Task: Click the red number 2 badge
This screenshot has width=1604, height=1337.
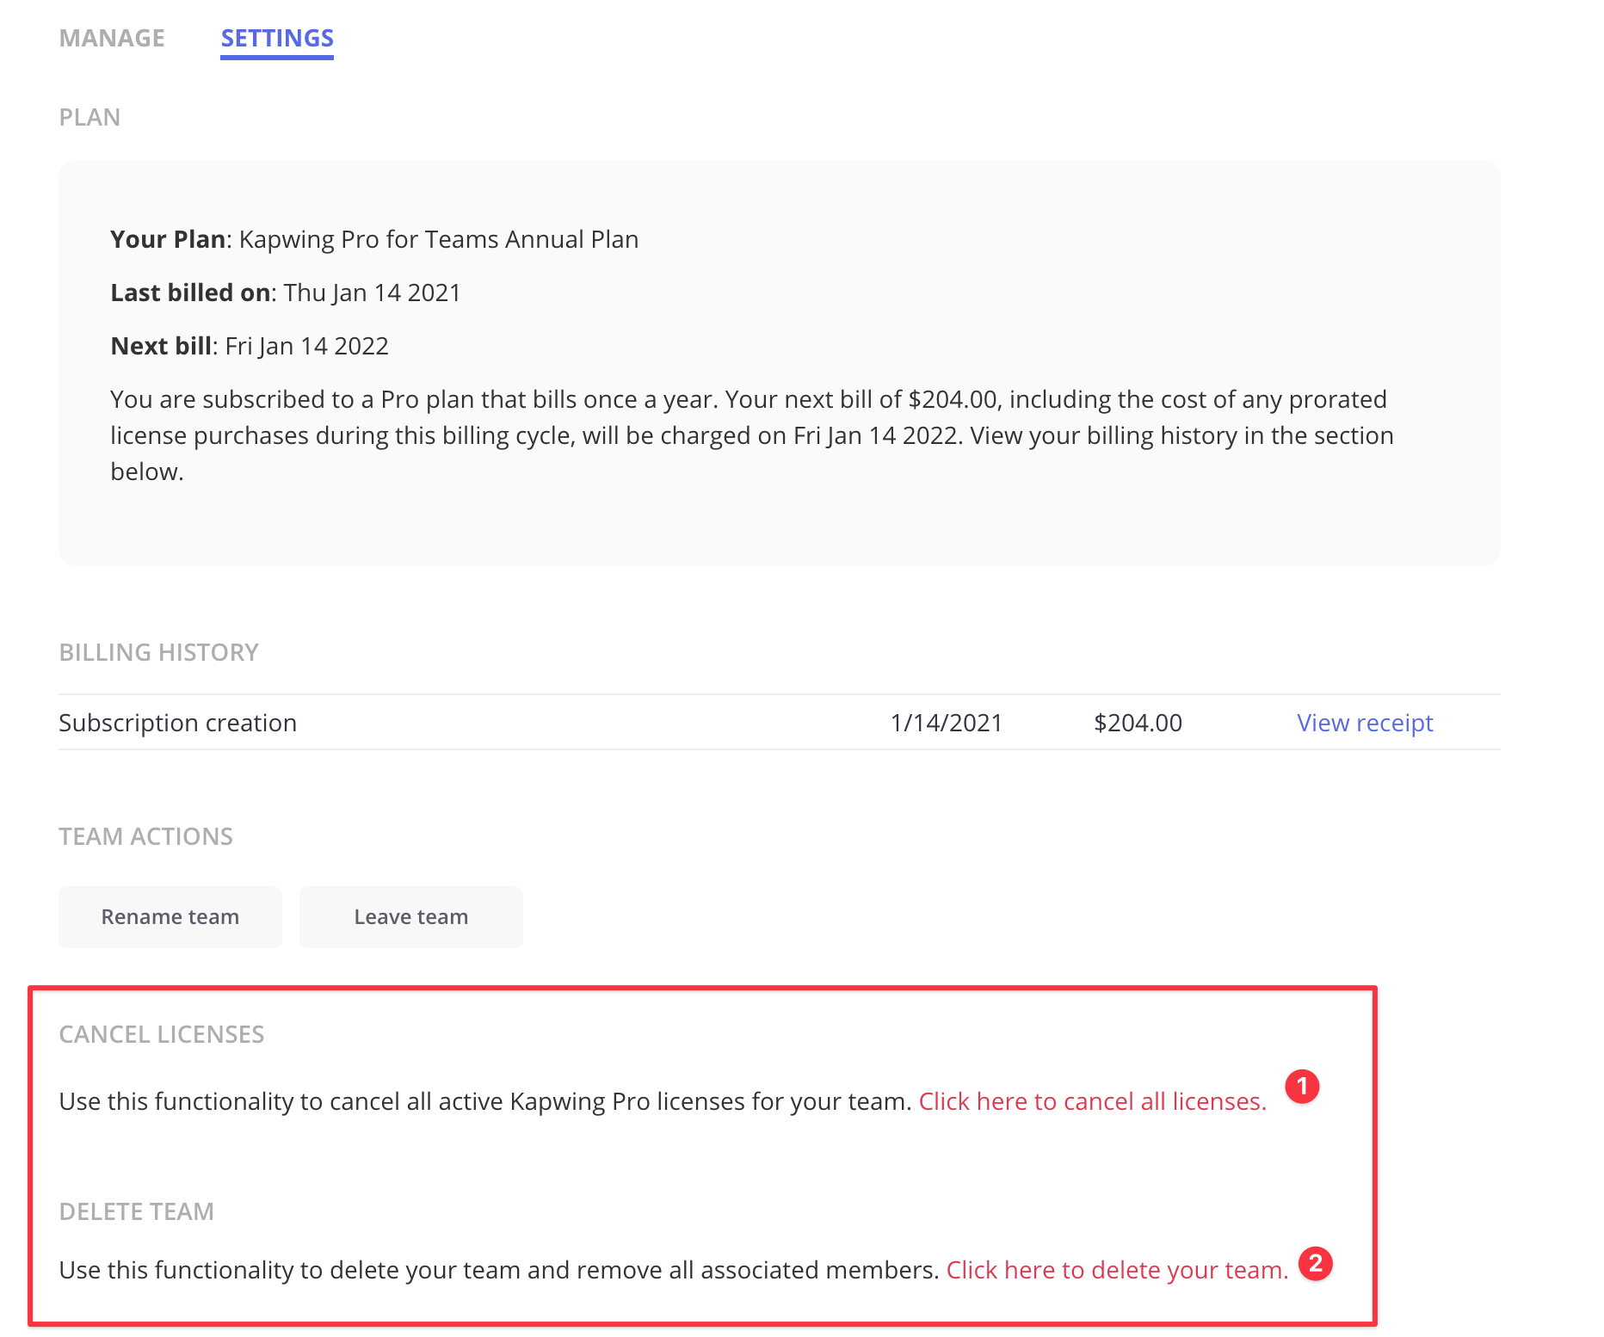Action: (x=1315, y=1264)
